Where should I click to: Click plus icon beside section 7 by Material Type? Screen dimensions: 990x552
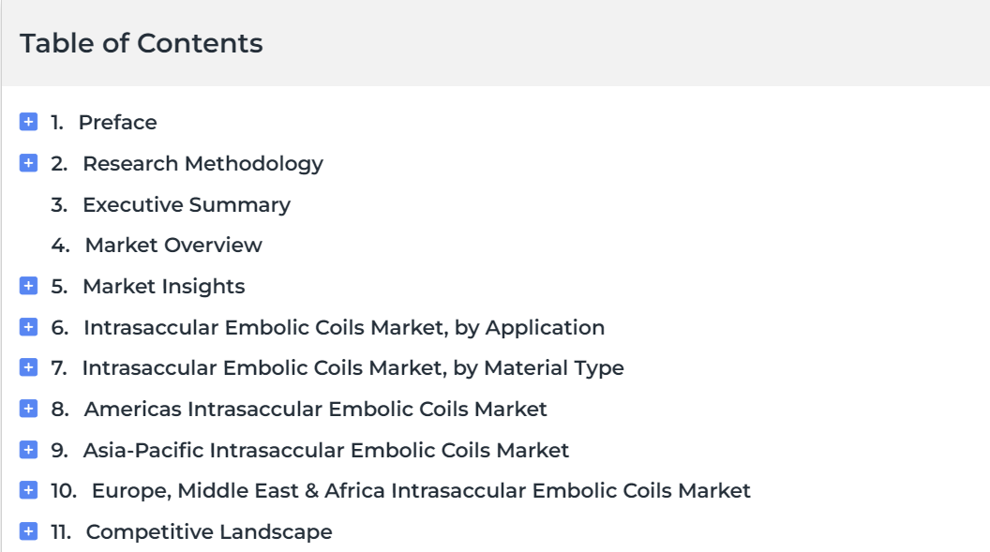pos(28,367)
